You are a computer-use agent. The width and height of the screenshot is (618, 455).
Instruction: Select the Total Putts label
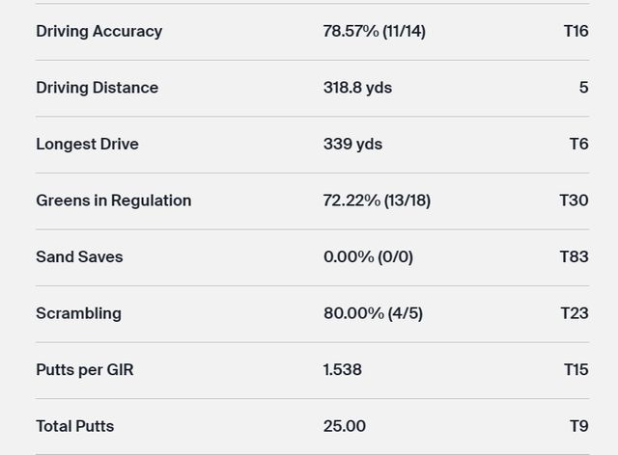coord(74,426)
